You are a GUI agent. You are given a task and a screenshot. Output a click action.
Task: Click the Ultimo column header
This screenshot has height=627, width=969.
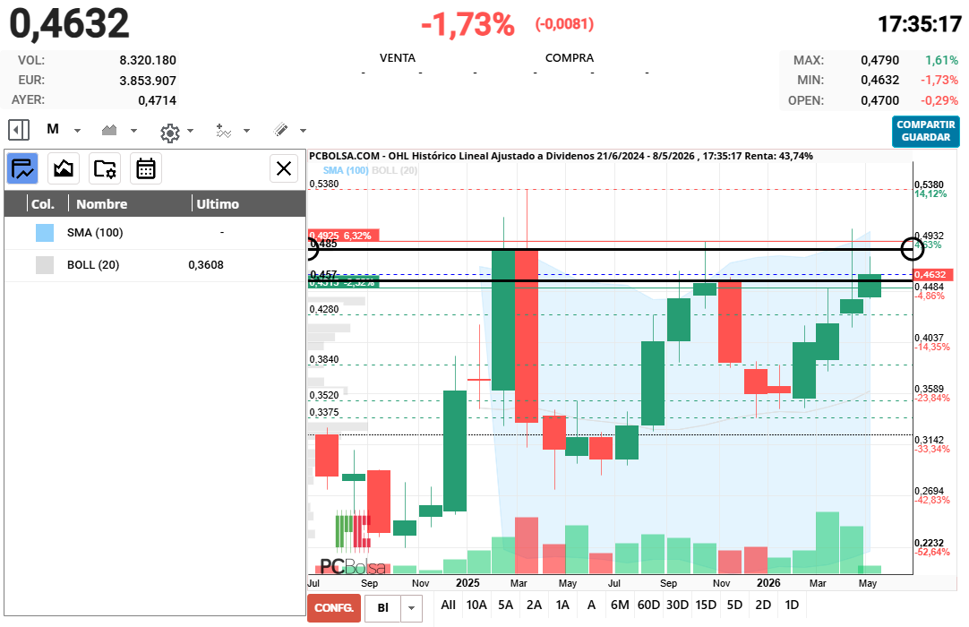coord(218,204)
